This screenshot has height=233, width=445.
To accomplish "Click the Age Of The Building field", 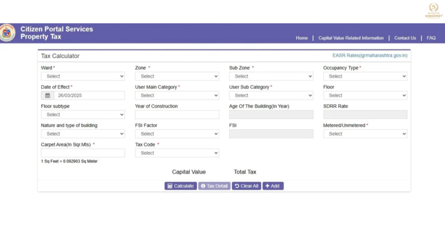I will 271,114.
